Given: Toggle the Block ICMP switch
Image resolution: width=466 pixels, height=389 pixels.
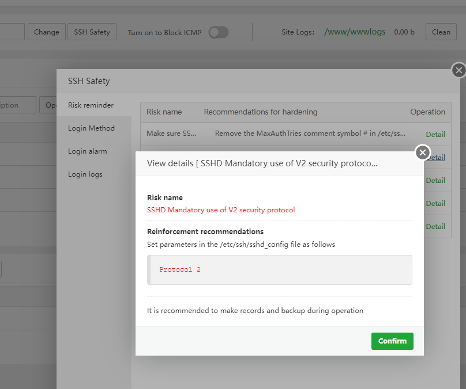Looking at the screenshot, I should click(218, 32).
